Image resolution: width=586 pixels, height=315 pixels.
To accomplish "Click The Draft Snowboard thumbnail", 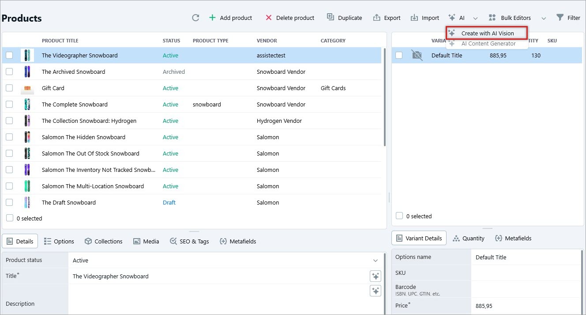I will tap(27, 202).
